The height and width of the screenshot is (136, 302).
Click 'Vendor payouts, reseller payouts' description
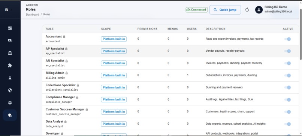coord(225,51)
